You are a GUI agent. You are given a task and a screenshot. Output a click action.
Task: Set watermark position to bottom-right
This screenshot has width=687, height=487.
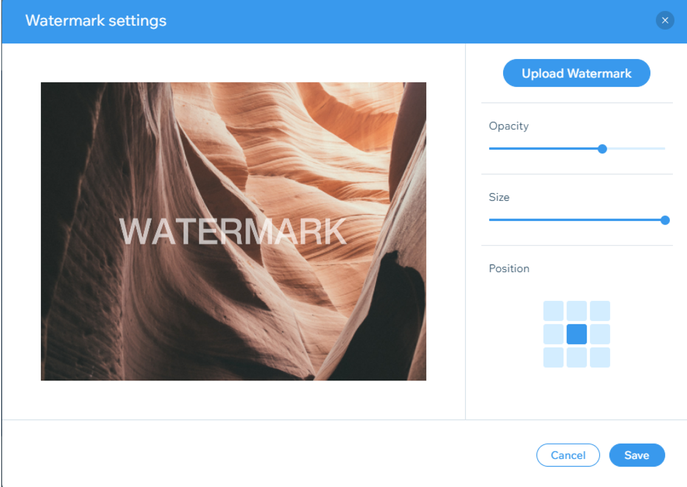coord(600,357)
